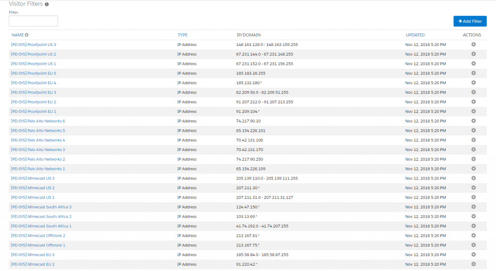The image size is (496, 271).
Task: Open gear actions for Palo Alto Networks 5
Action: pyautogui.click(x=473, y=131)
